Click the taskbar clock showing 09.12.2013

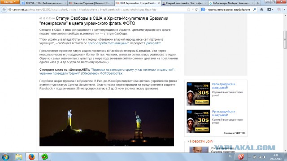[276, 157]
